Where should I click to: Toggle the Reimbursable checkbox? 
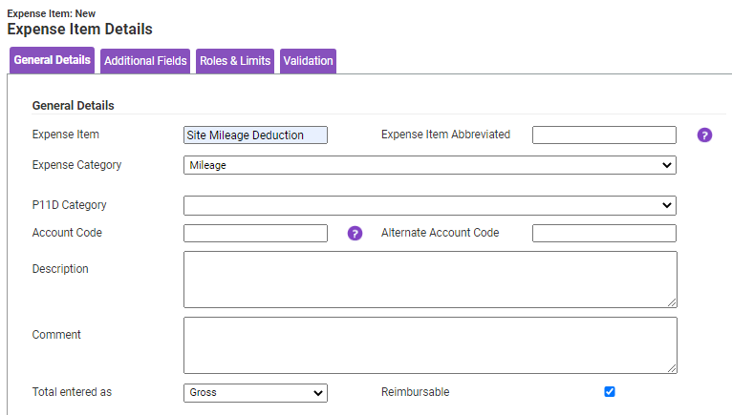tap(610, 392)
